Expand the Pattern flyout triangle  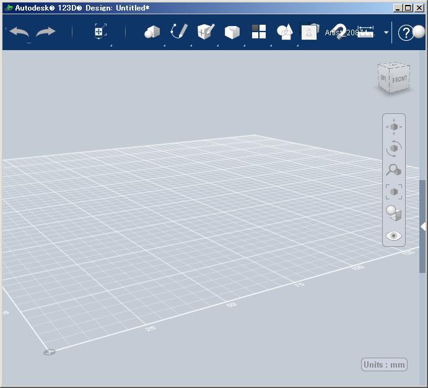tap(271, 46)
